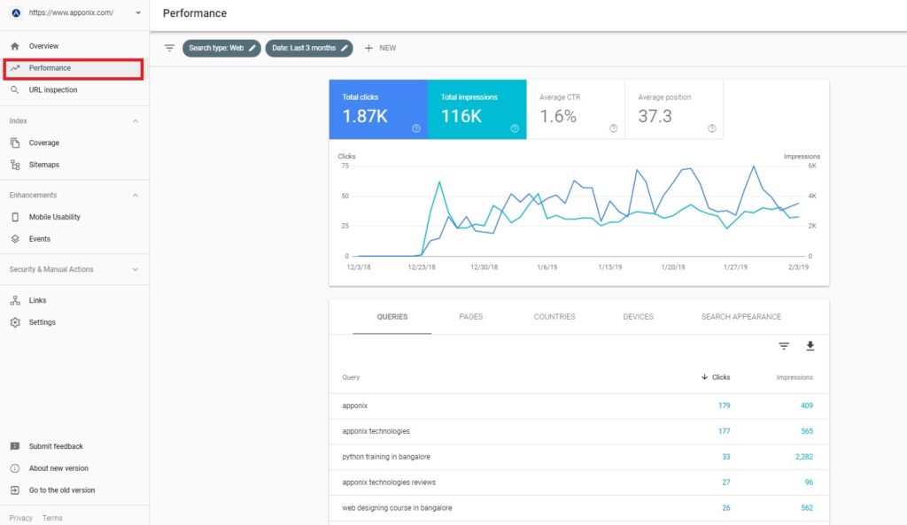Click impressions value 2,282
This screenshot has width=907, height=525.
(x=804, y=457)
